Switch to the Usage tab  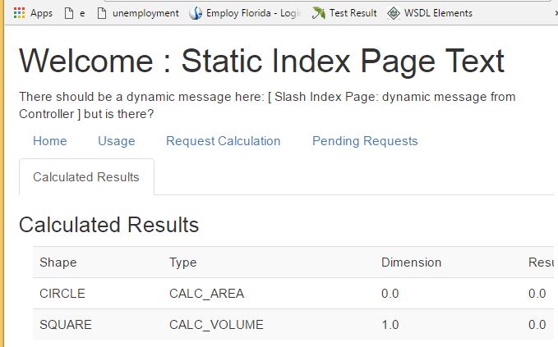tap(116, 141)
